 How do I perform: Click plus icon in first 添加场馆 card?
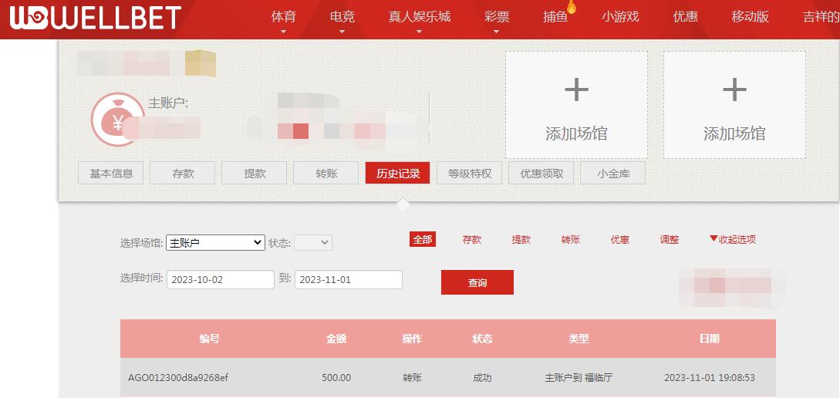tap(576, 89)
